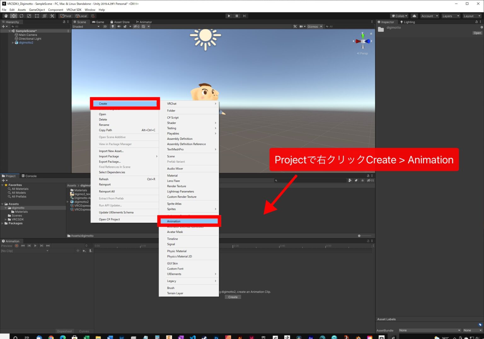Open the scene view lighting toggle icon

click(x=112, y=26)
